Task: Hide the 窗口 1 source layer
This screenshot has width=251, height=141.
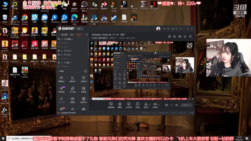Action: pyautogui.click(x=59, y=62)
